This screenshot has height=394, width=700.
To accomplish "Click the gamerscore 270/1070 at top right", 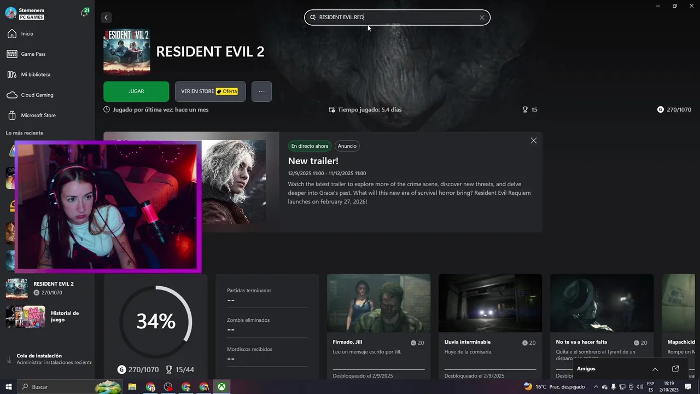I will [x=674, y=109].
